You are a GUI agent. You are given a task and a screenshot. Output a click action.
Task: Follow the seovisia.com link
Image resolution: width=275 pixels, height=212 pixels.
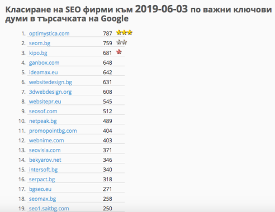click(x=45, y=150)
